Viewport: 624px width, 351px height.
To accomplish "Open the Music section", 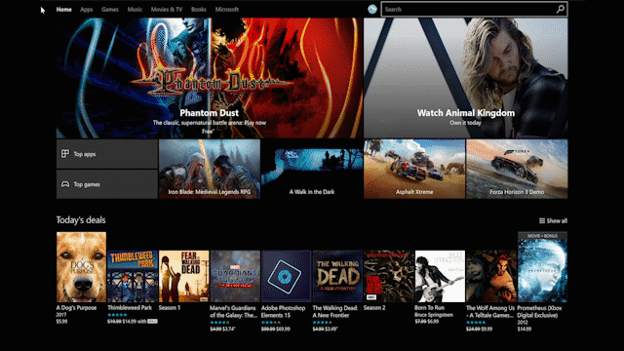I will pyautogui.click(x=135, y=9).
